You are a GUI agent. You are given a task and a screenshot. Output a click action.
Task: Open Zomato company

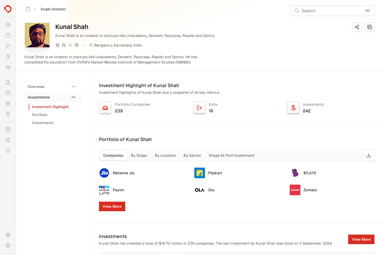(x=303, y=190)
